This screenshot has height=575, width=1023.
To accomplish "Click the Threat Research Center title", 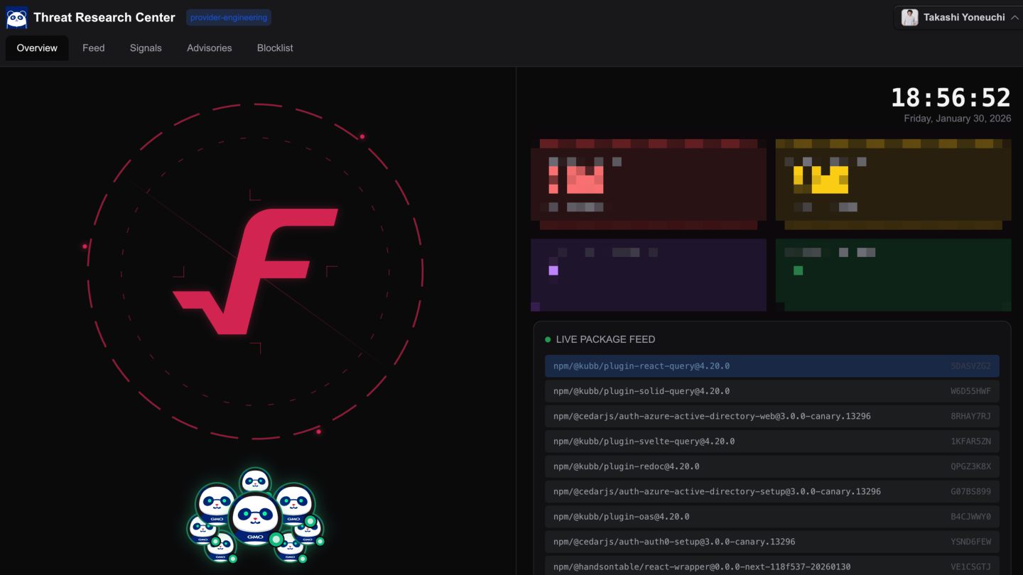I will pyautogui.click(x=104, y=18).
